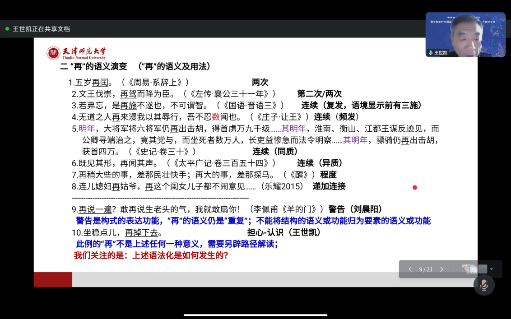Click the green sharing status dot
This screenshot has height=319, width=511.
coord(7,29)
